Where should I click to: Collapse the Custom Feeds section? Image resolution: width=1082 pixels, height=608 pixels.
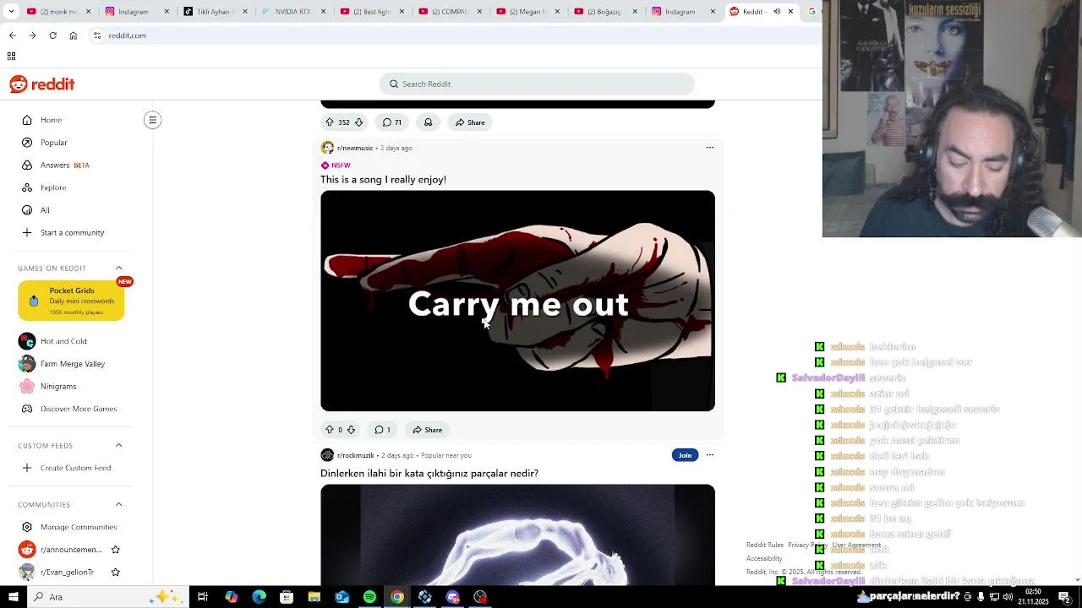(118, 445)
